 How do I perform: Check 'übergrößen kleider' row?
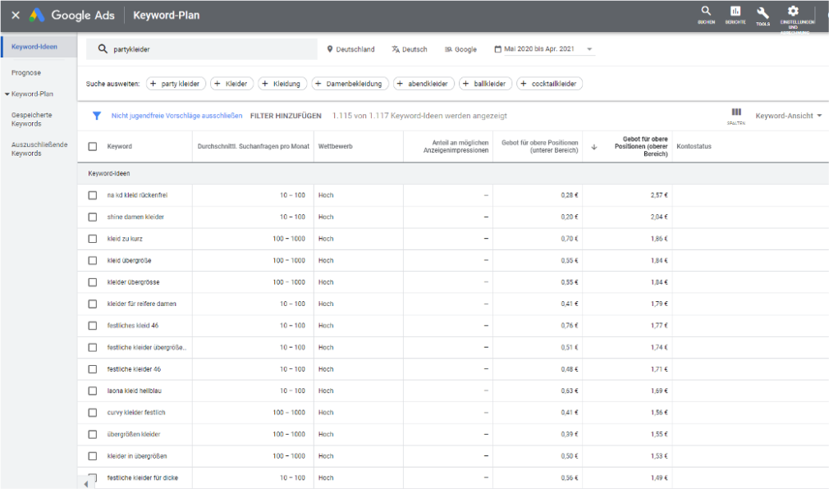(x=93, y=434)
